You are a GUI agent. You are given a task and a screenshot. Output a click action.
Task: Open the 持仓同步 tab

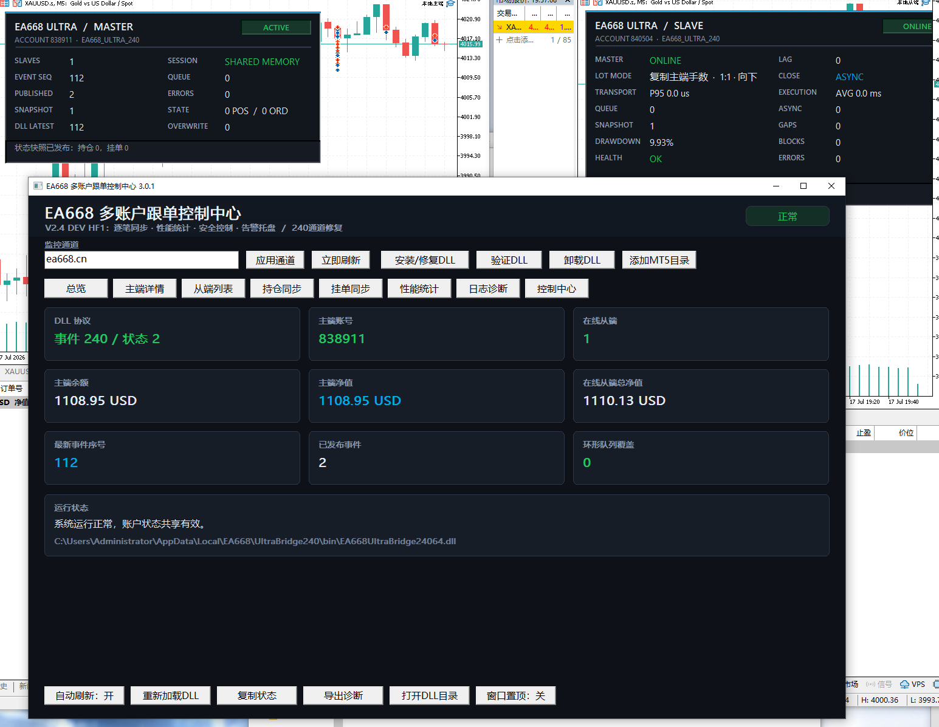(282, 288)
